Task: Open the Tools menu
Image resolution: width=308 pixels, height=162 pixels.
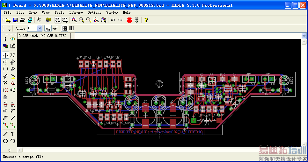Action: pyautogui.click(x=59, y=12)
